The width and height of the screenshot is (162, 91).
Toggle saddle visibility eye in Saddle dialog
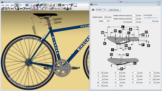click(x=93, y=10)
